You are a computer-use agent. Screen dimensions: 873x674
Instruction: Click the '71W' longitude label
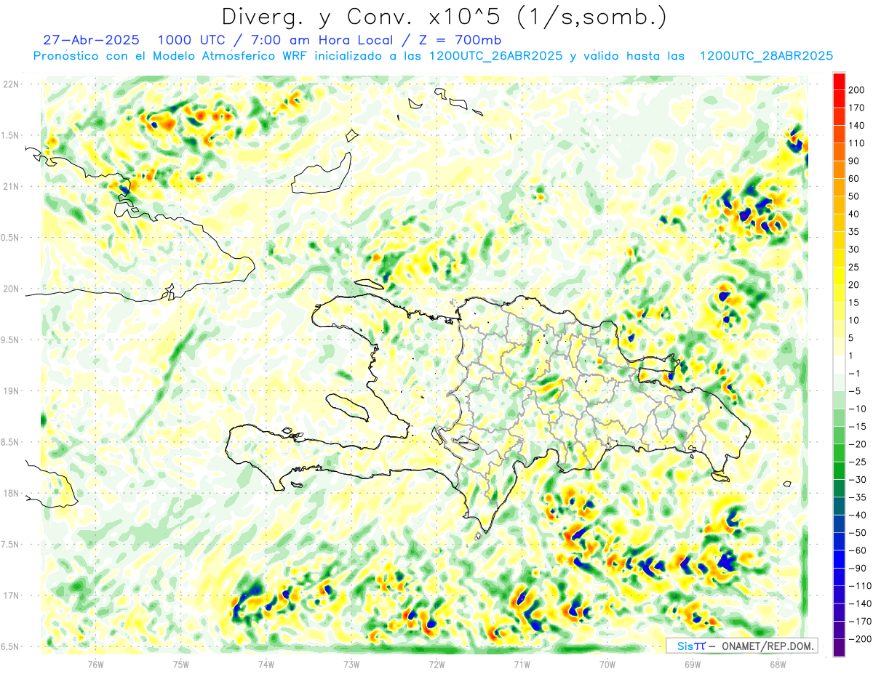[522, 663]
